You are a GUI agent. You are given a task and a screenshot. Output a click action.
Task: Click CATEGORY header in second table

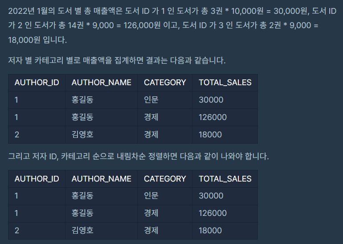tap(165, 179)
